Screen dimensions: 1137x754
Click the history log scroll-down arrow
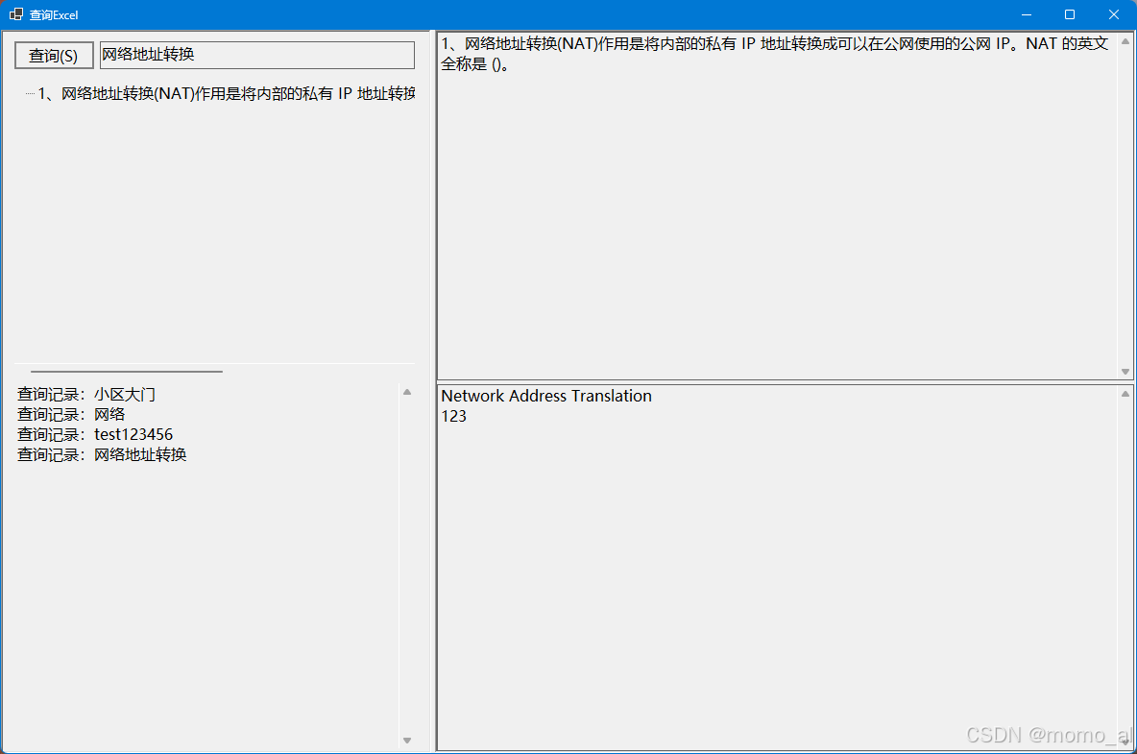[x=407, y=741]
